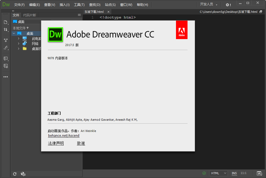
Task: Click the Files panel options menu icon
Action: point(79,15)
